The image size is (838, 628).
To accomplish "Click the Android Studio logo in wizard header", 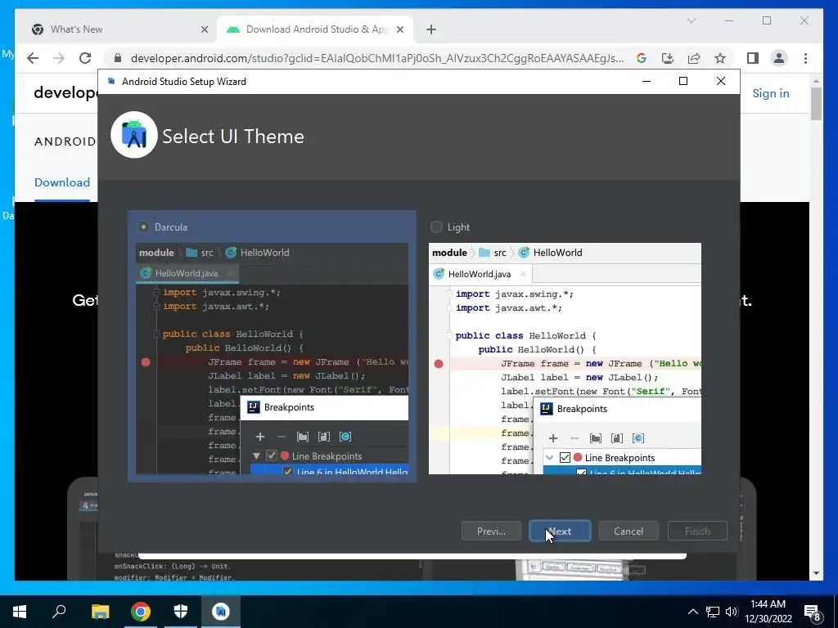I will [134, 135].
